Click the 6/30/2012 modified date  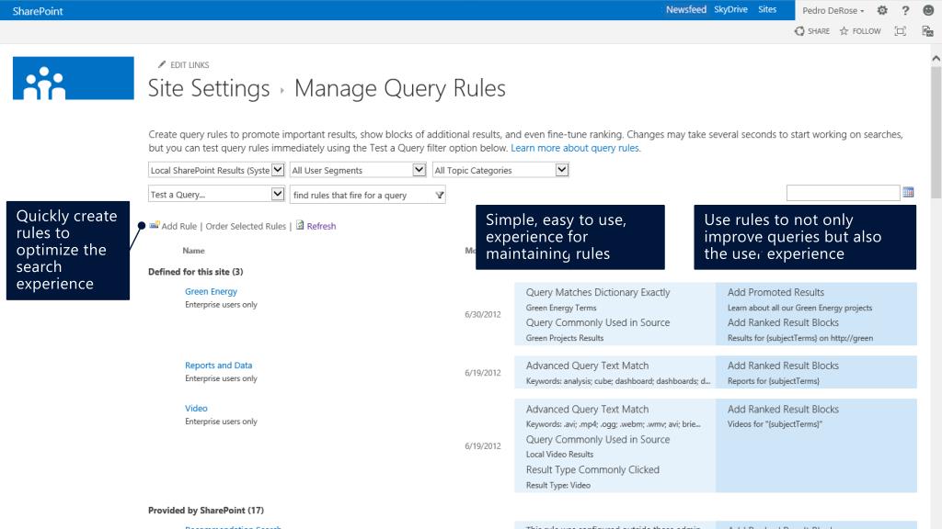tap(482, 314)
